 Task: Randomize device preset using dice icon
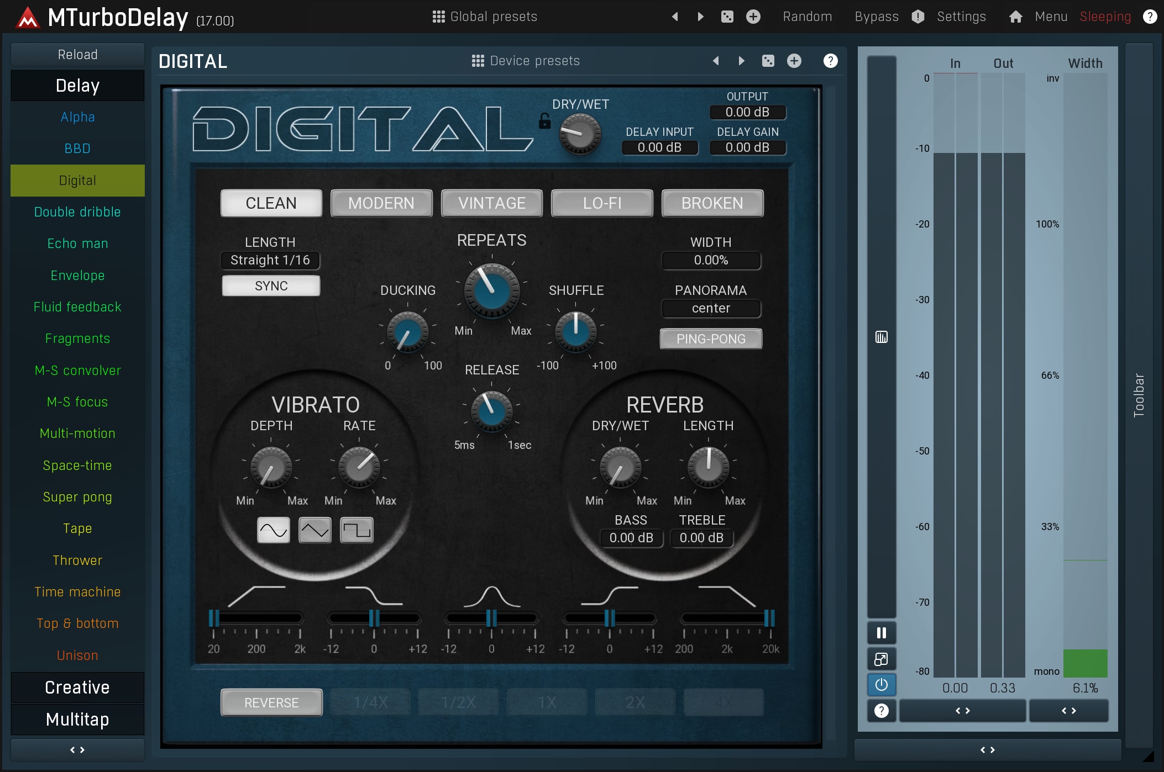pos(768,61)
